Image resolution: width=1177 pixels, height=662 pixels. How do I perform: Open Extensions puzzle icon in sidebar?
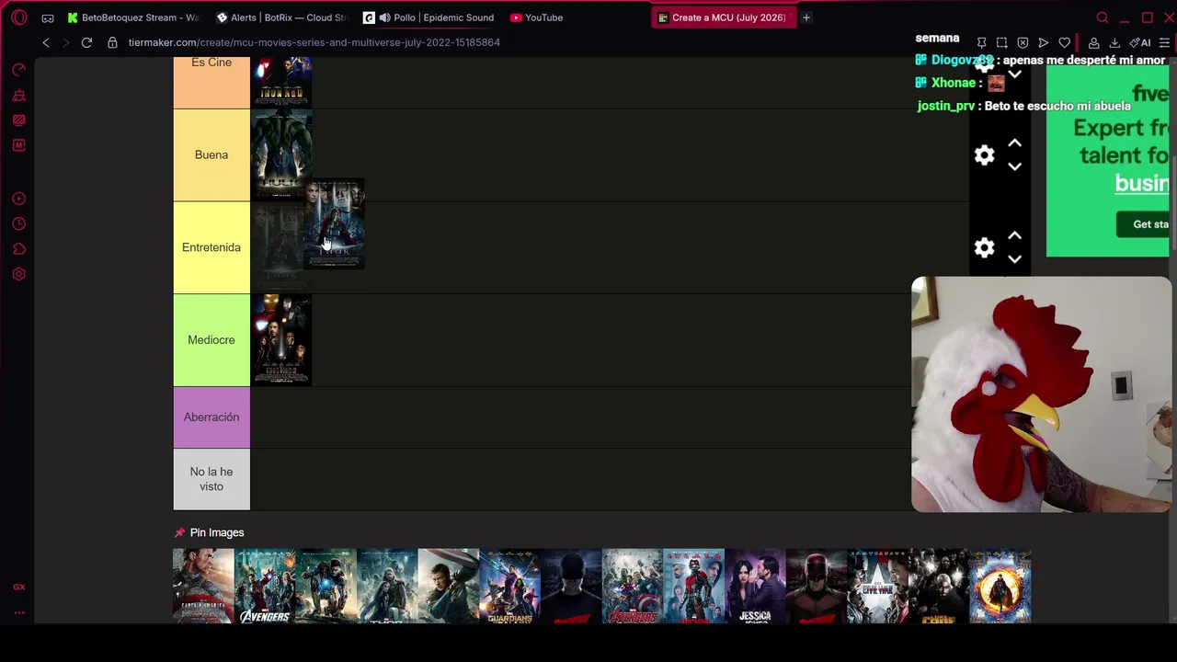click(x=19, y=249)
